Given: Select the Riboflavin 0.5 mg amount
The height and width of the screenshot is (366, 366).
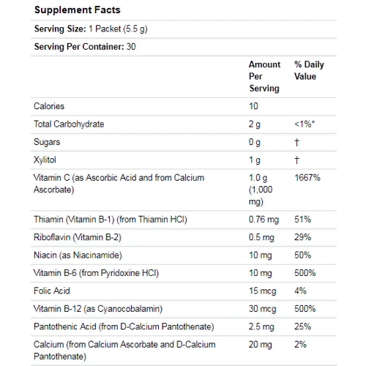Looking at the screenshot, I should point(261,237).
